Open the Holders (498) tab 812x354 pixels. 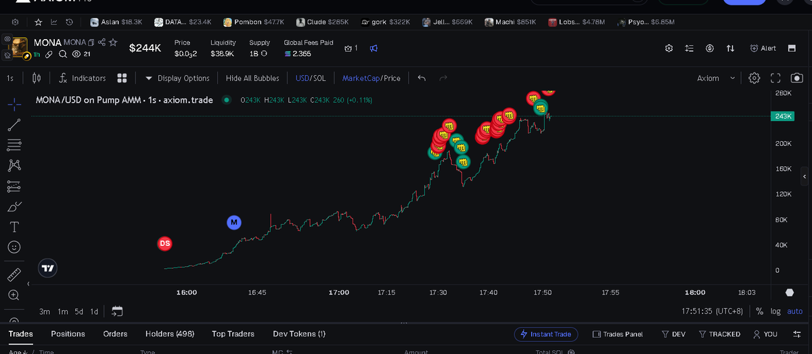170,334
